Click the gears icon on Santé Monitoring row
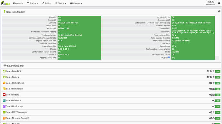 [213, 106]
